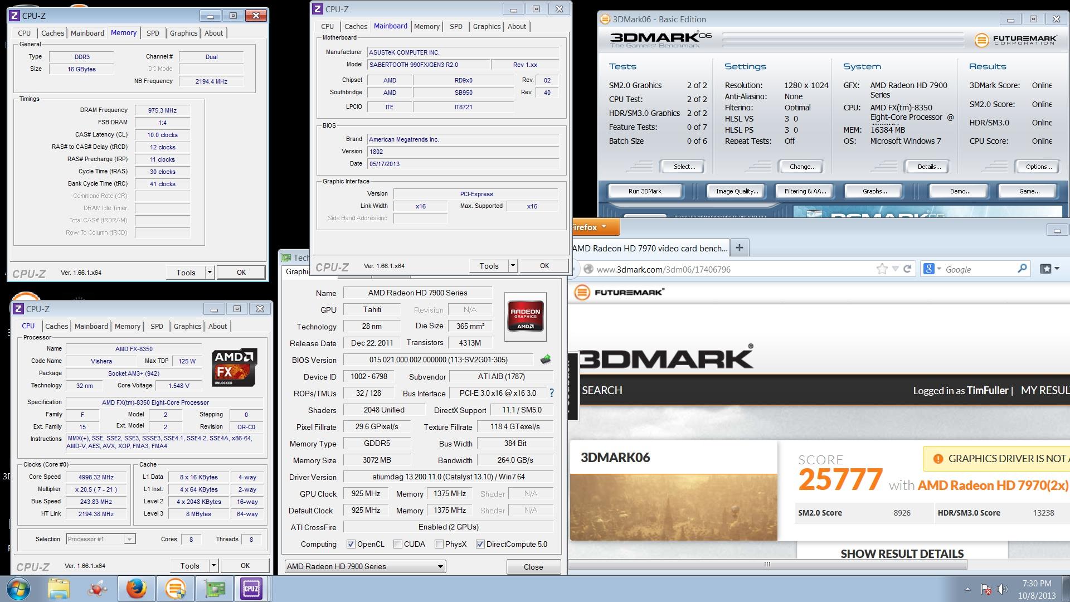Select the AMD Radeon HD 7970 Firefox tab
The width and height of the screenshot is (1070, 602).
pos(649,248)
